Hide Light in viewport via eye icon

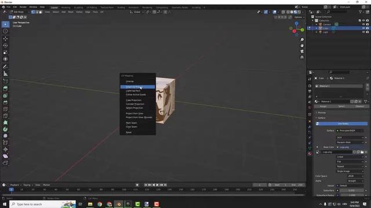pyautogui.click(x=363, y=32)
